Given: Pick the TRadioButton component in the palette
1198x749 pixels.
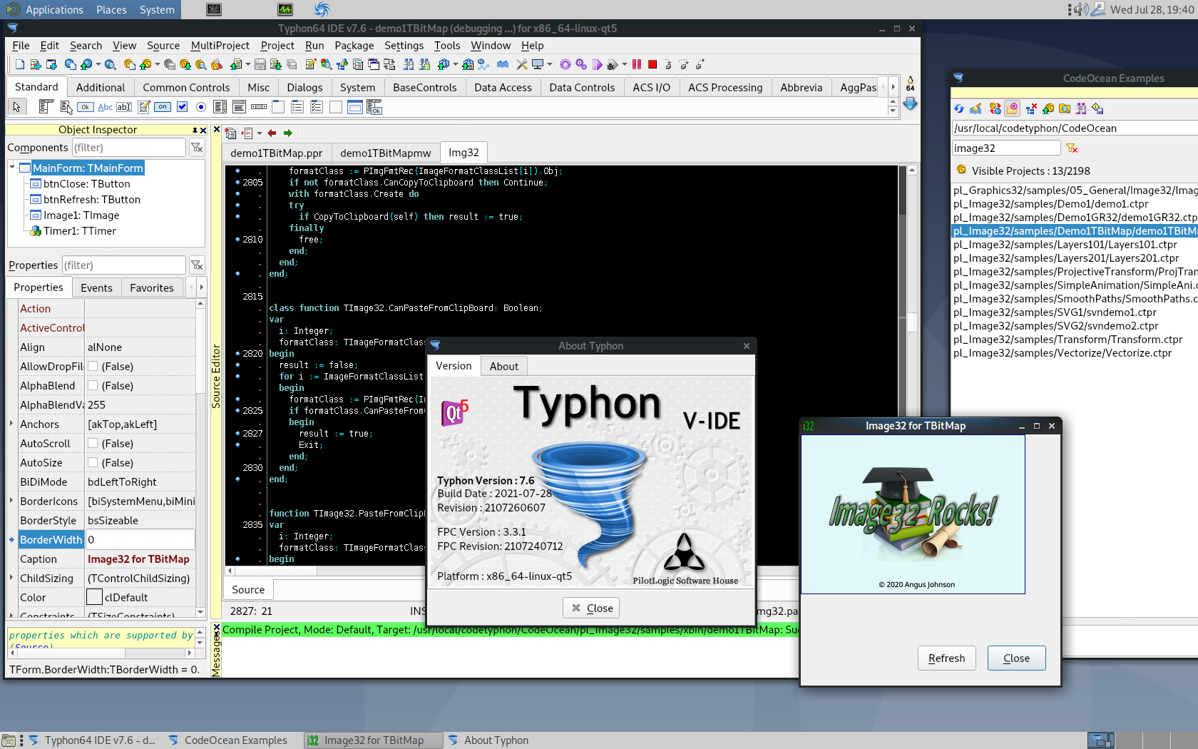Looking at the screenshot, I should pyautogui.click(x=201, y=107).
